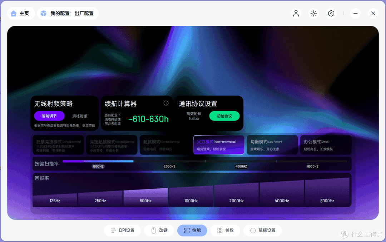Switch to the 参数 tab
386x242 pixels.
tap(225, 231)
